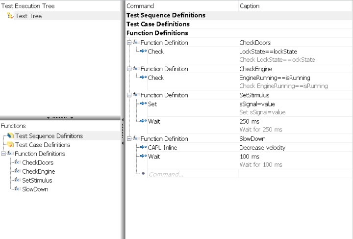
Task: Click the Test Case Definitions icon in Functions
Action: tap(10, 145)
